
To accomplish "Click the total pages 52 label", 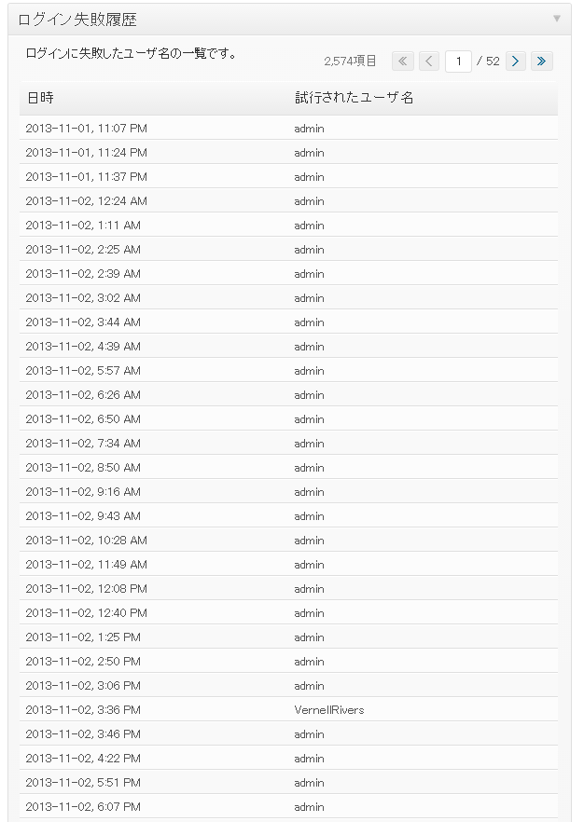I will pos(493,62).
